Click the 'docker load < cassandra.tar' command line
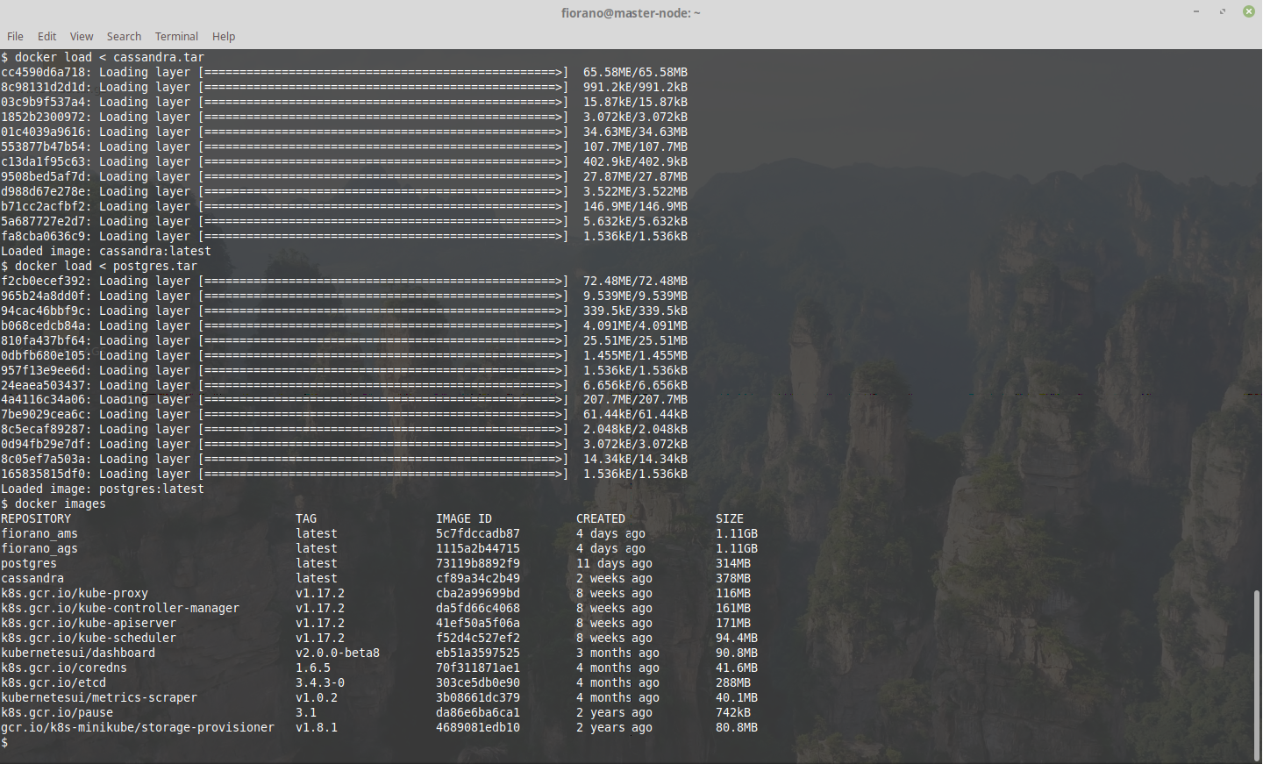Screen dimensions: 1263x764 [103, 57]
